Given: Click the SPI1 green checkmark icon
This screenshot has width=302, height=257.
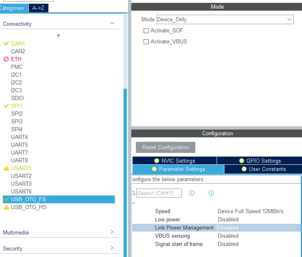Looking at the screenshot, I should point(6,106).
